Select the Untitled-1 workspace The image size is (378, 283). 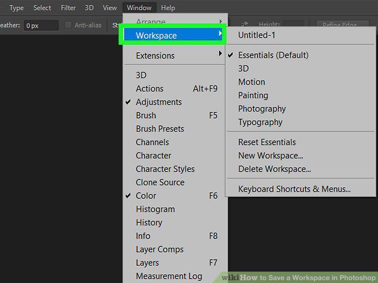click(x=301, y=35)
